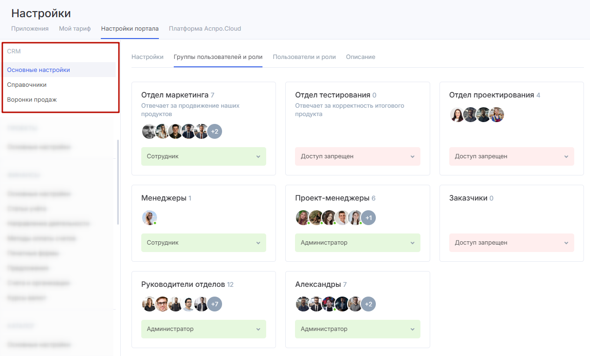Click the +2 badge in Александры card

click(368, 304)
